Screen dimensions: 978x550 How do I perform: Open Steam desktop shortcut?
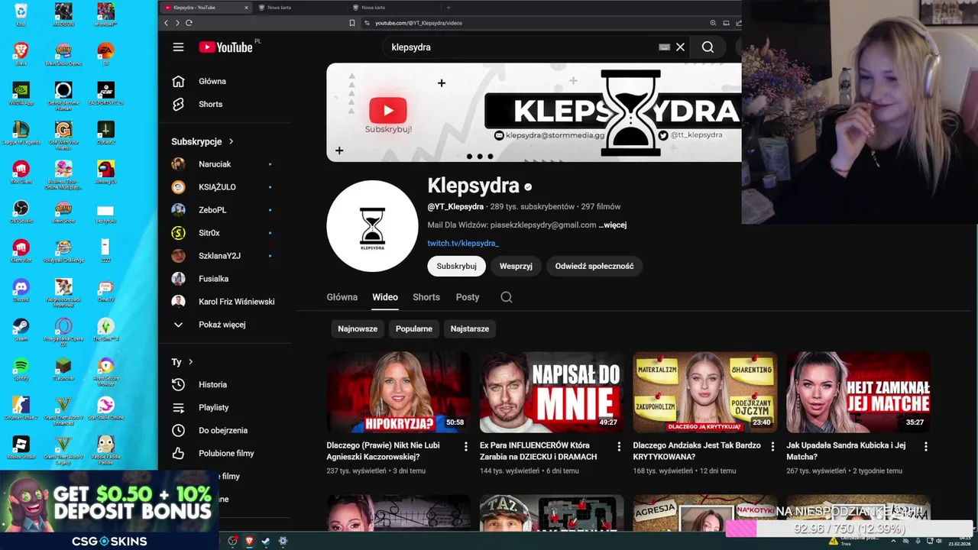(x=21, y=328)
